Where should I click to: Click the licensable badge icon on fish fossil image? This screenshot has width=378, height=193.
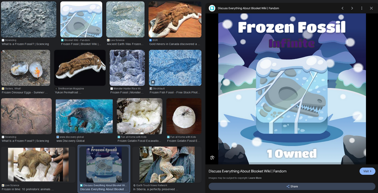[153, 82]
